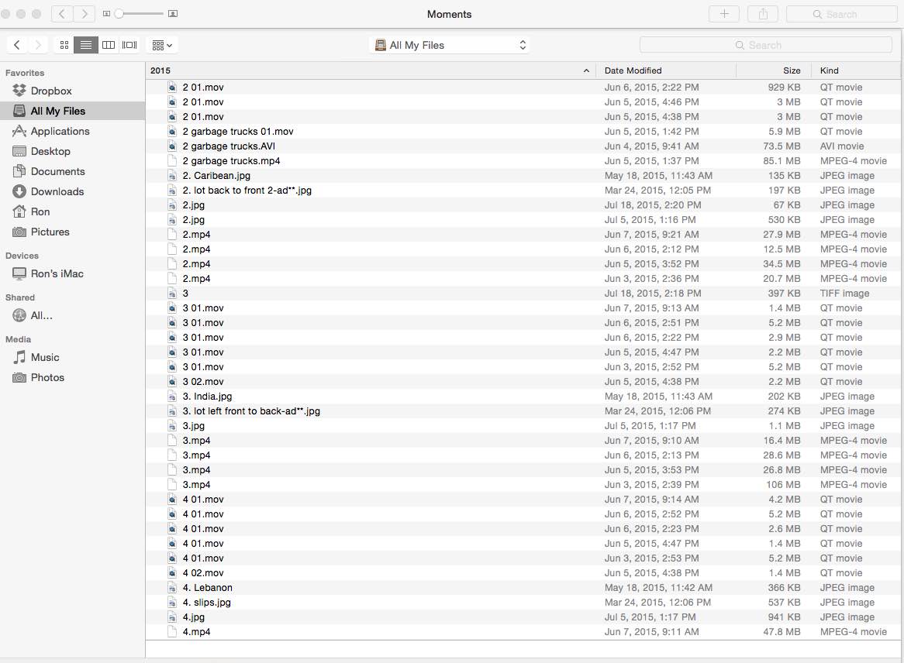This screenshot has height=663, width=904.
Task: Select file 3 02.mov
Action: tap(523, 382)
